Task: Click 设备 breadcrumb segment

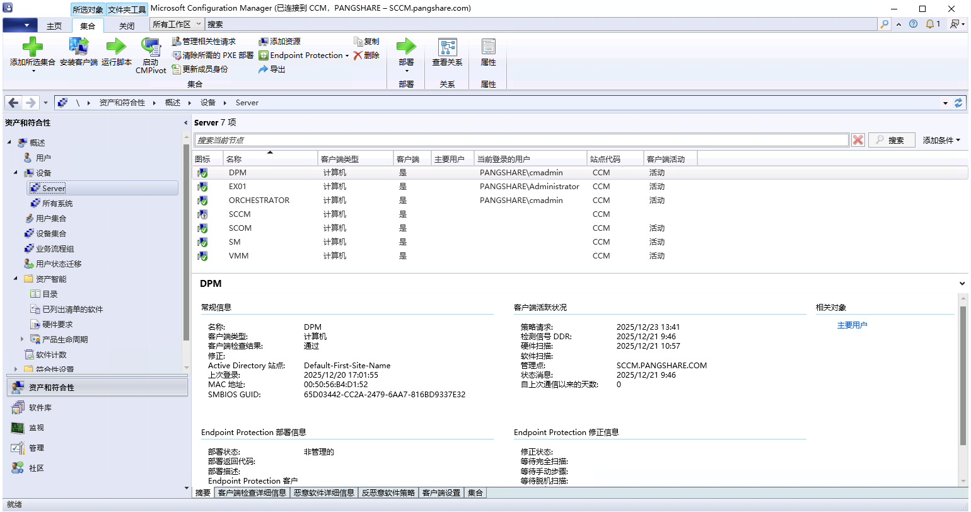Action: [x=208, y=103]
